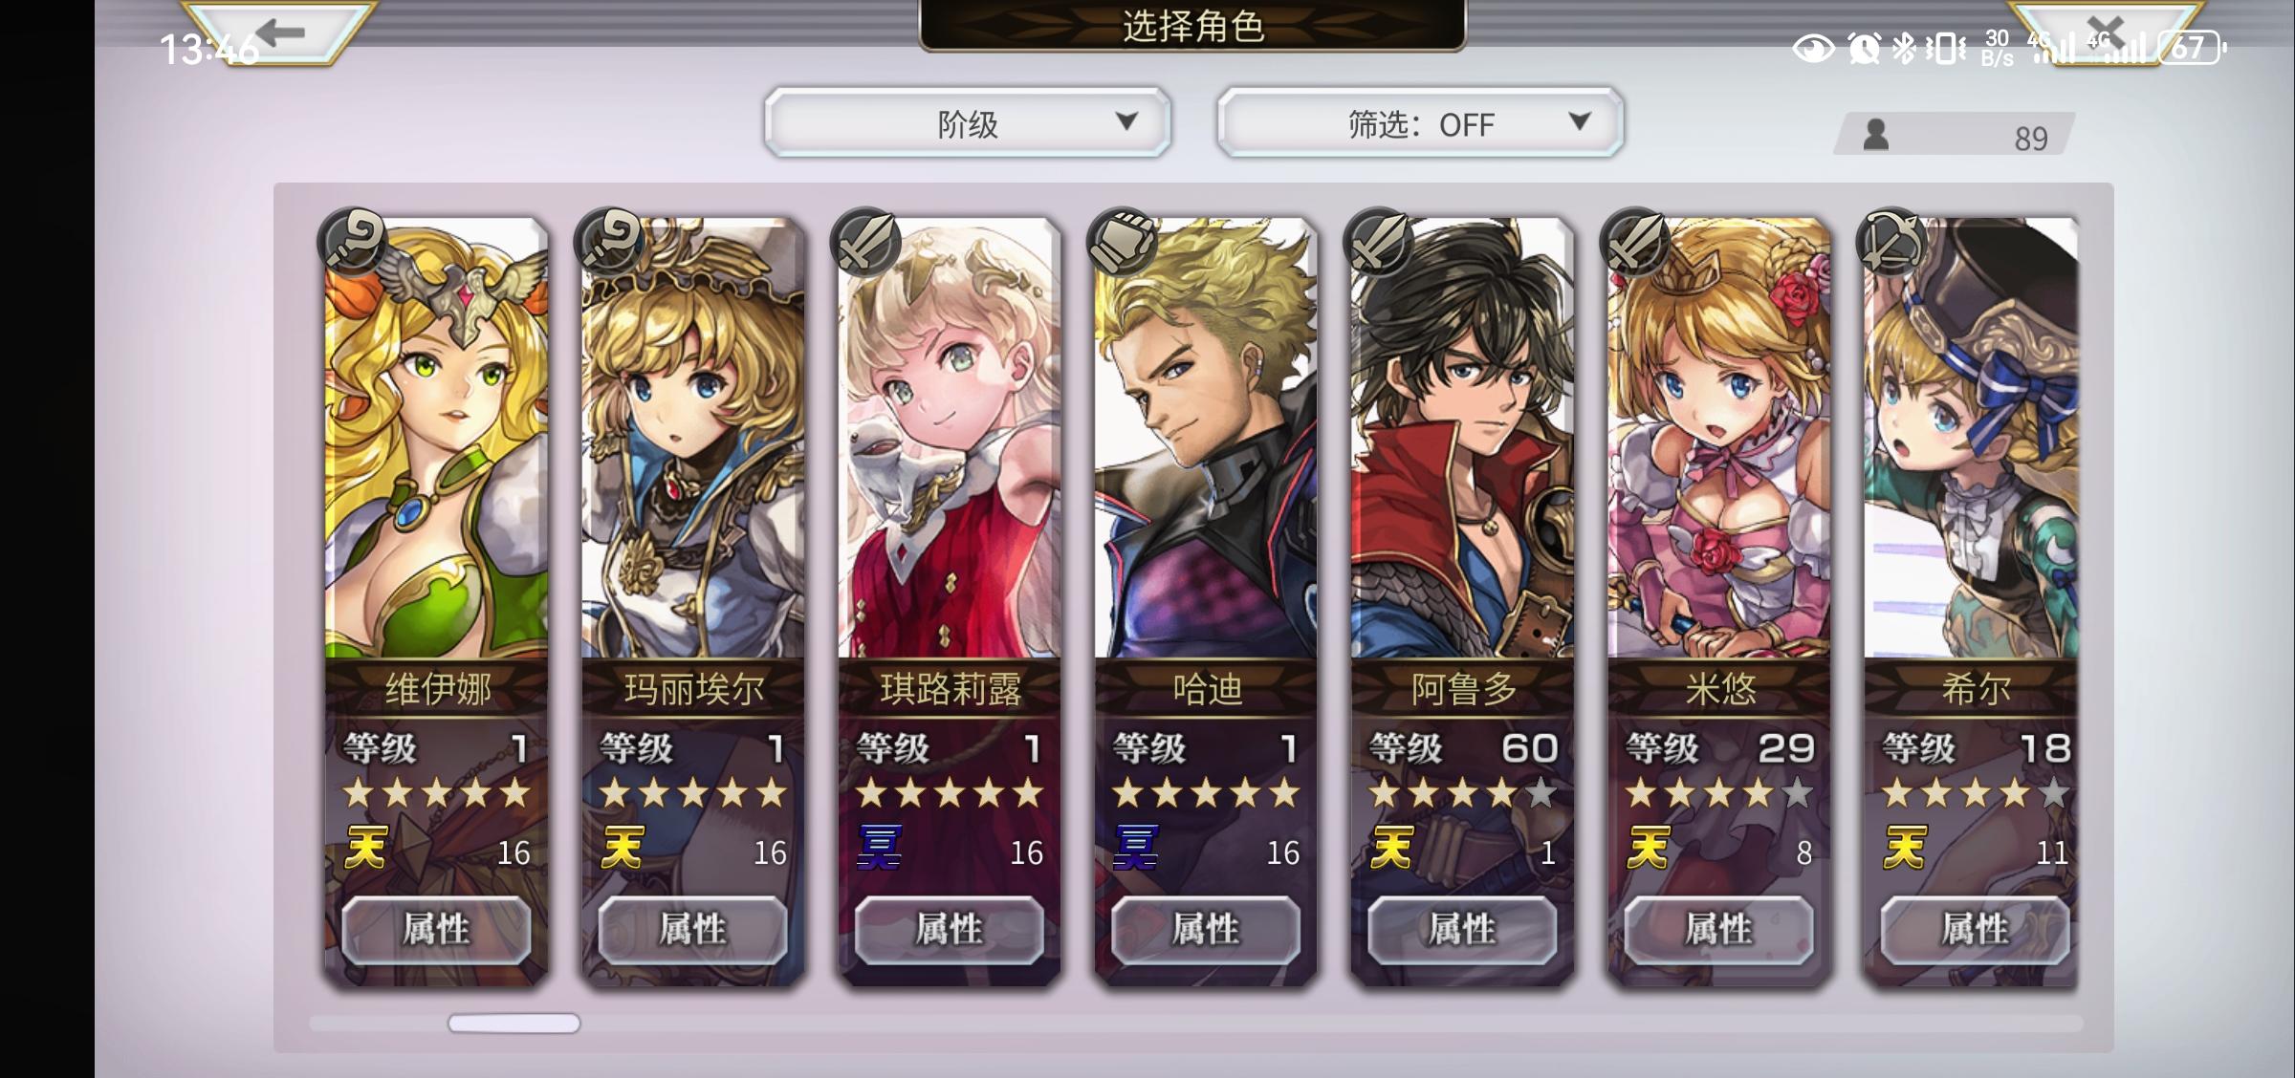2295x1078 pixels.
Task: Open 属性 for 阿鲁多
Action: click(1462, 929)
